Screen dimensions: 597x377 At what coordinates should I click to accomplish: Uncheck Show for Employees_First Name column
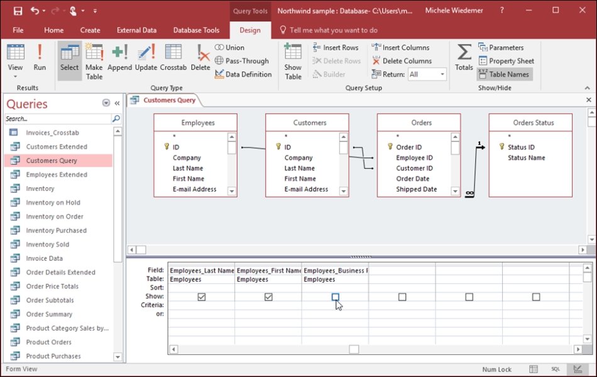pos(268,297)
